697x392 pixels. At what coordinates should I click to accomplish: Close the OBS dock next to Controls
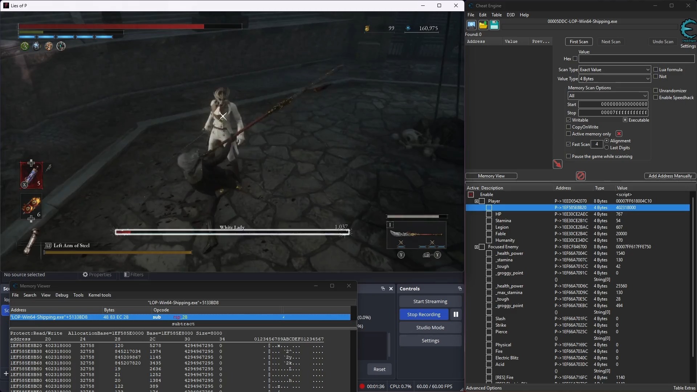(391, 289)
